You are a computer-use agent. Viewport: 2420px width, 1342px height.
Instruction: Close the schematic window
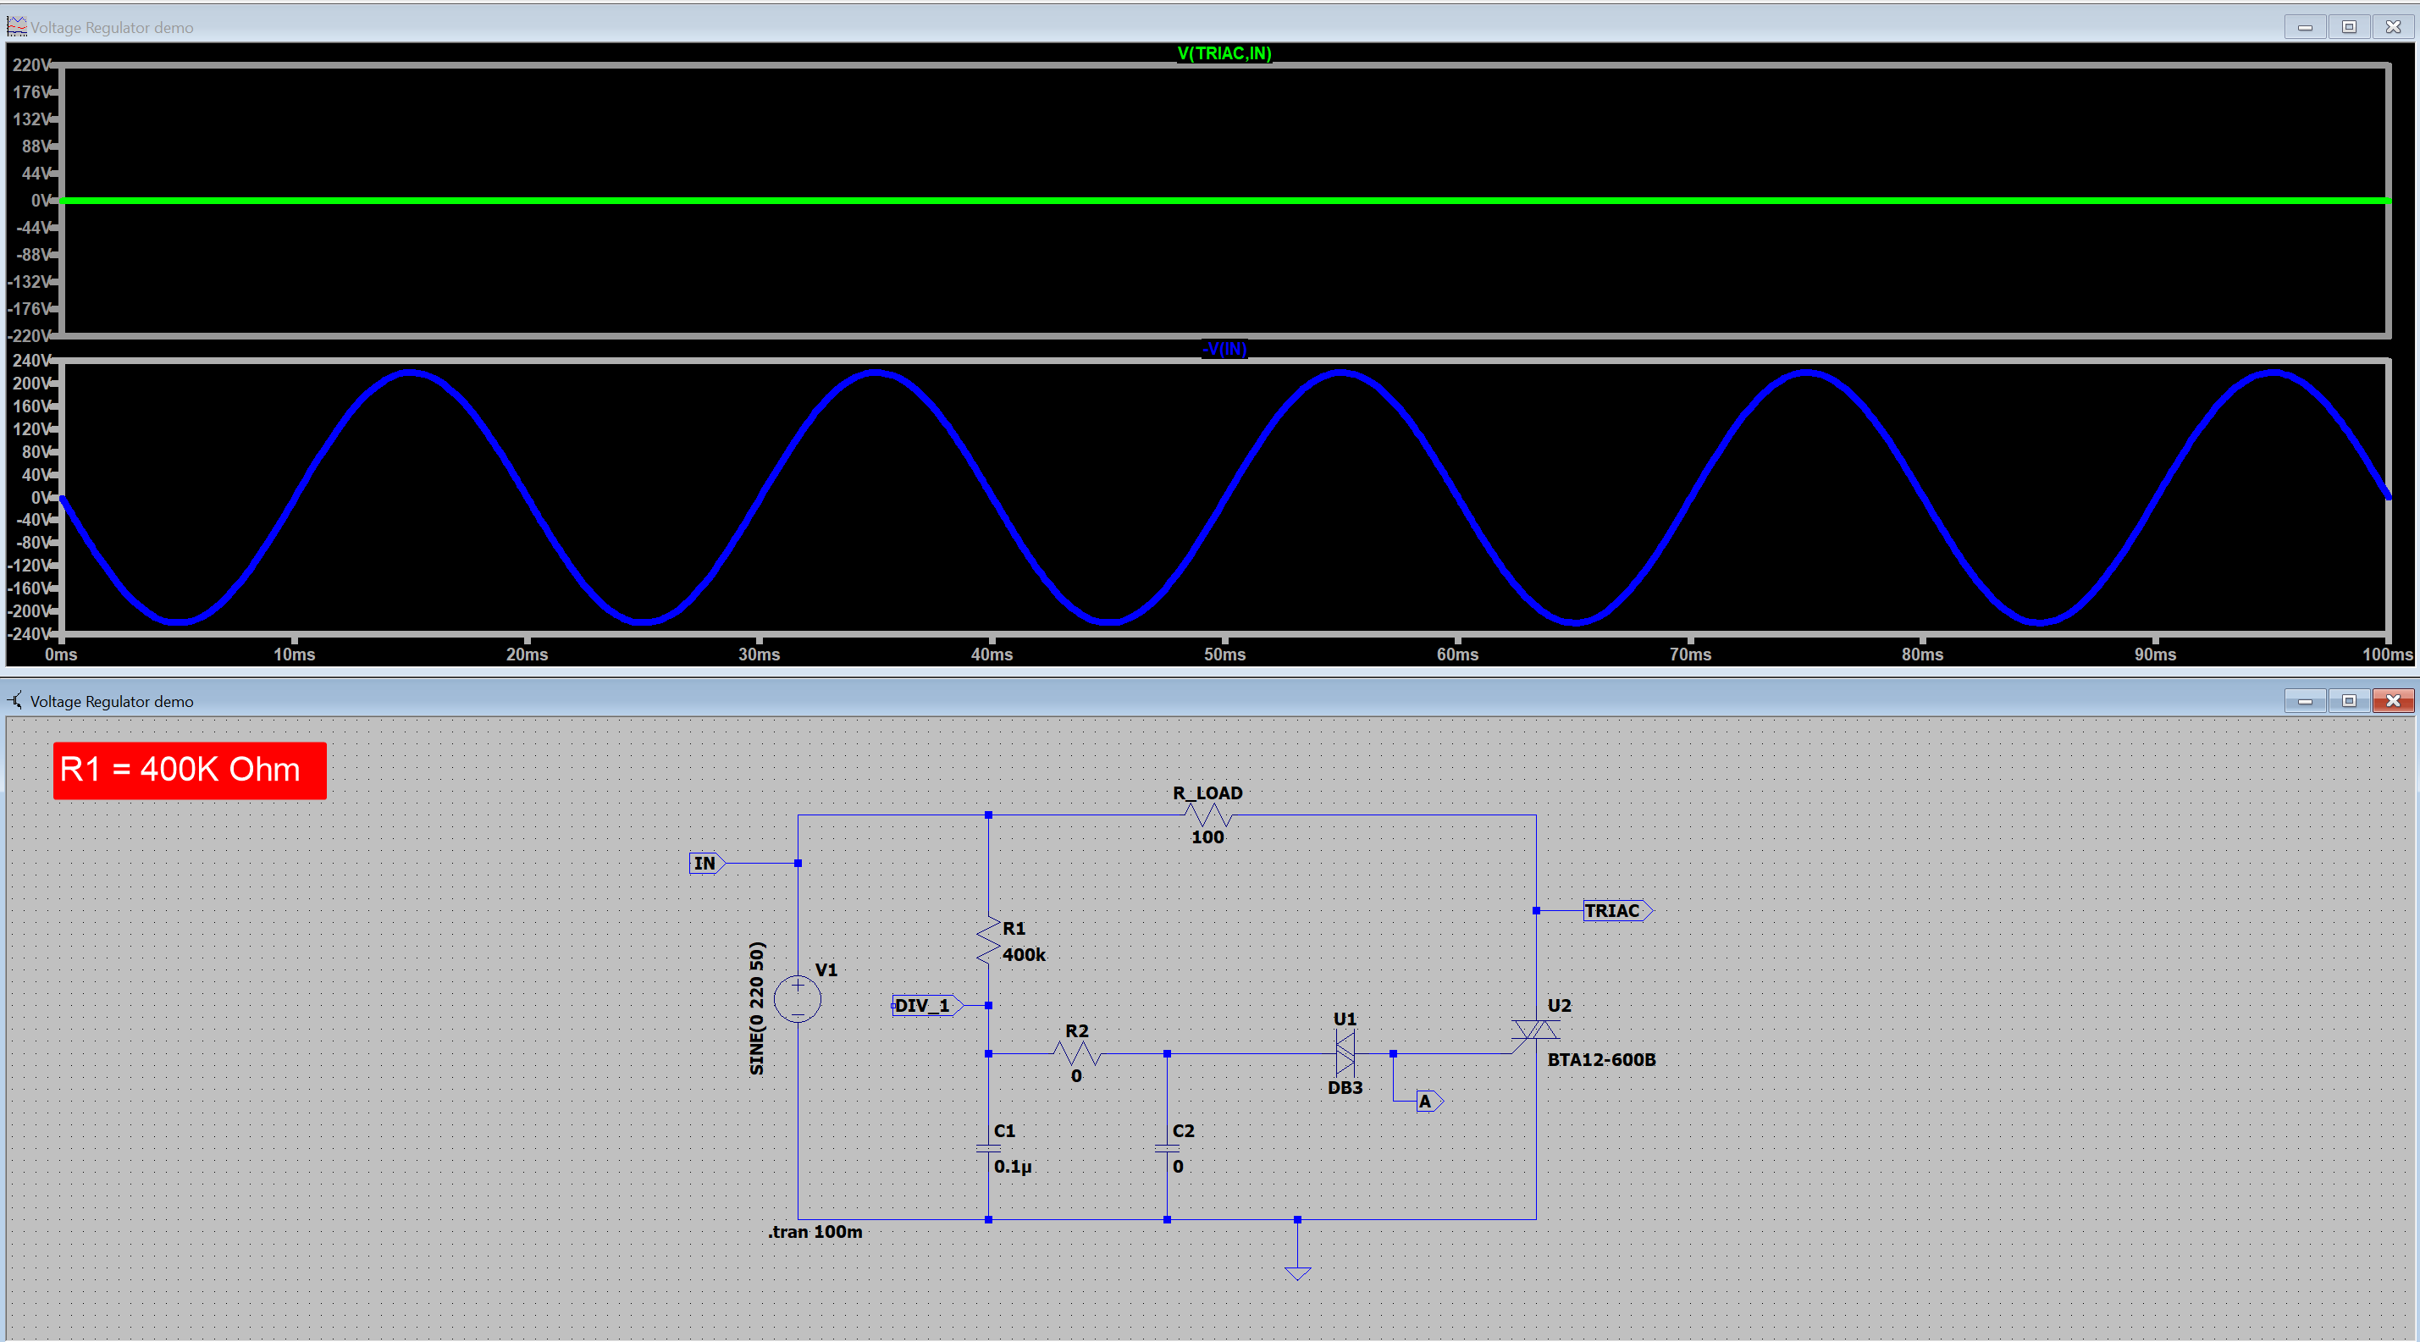point(2393,700)
